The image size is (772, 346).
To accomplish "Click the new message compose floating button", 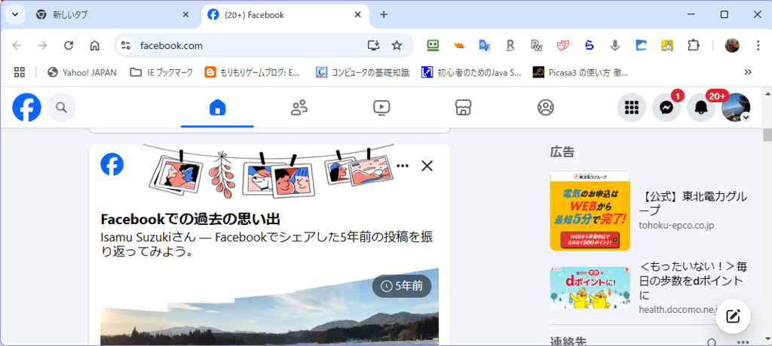I will coord(733,316).
